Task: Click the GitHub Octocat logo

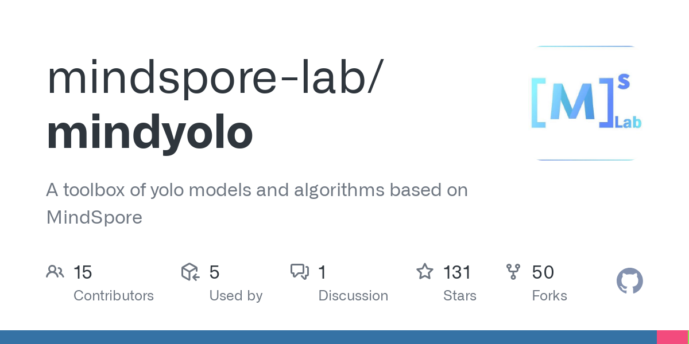Action: (629, 282)
